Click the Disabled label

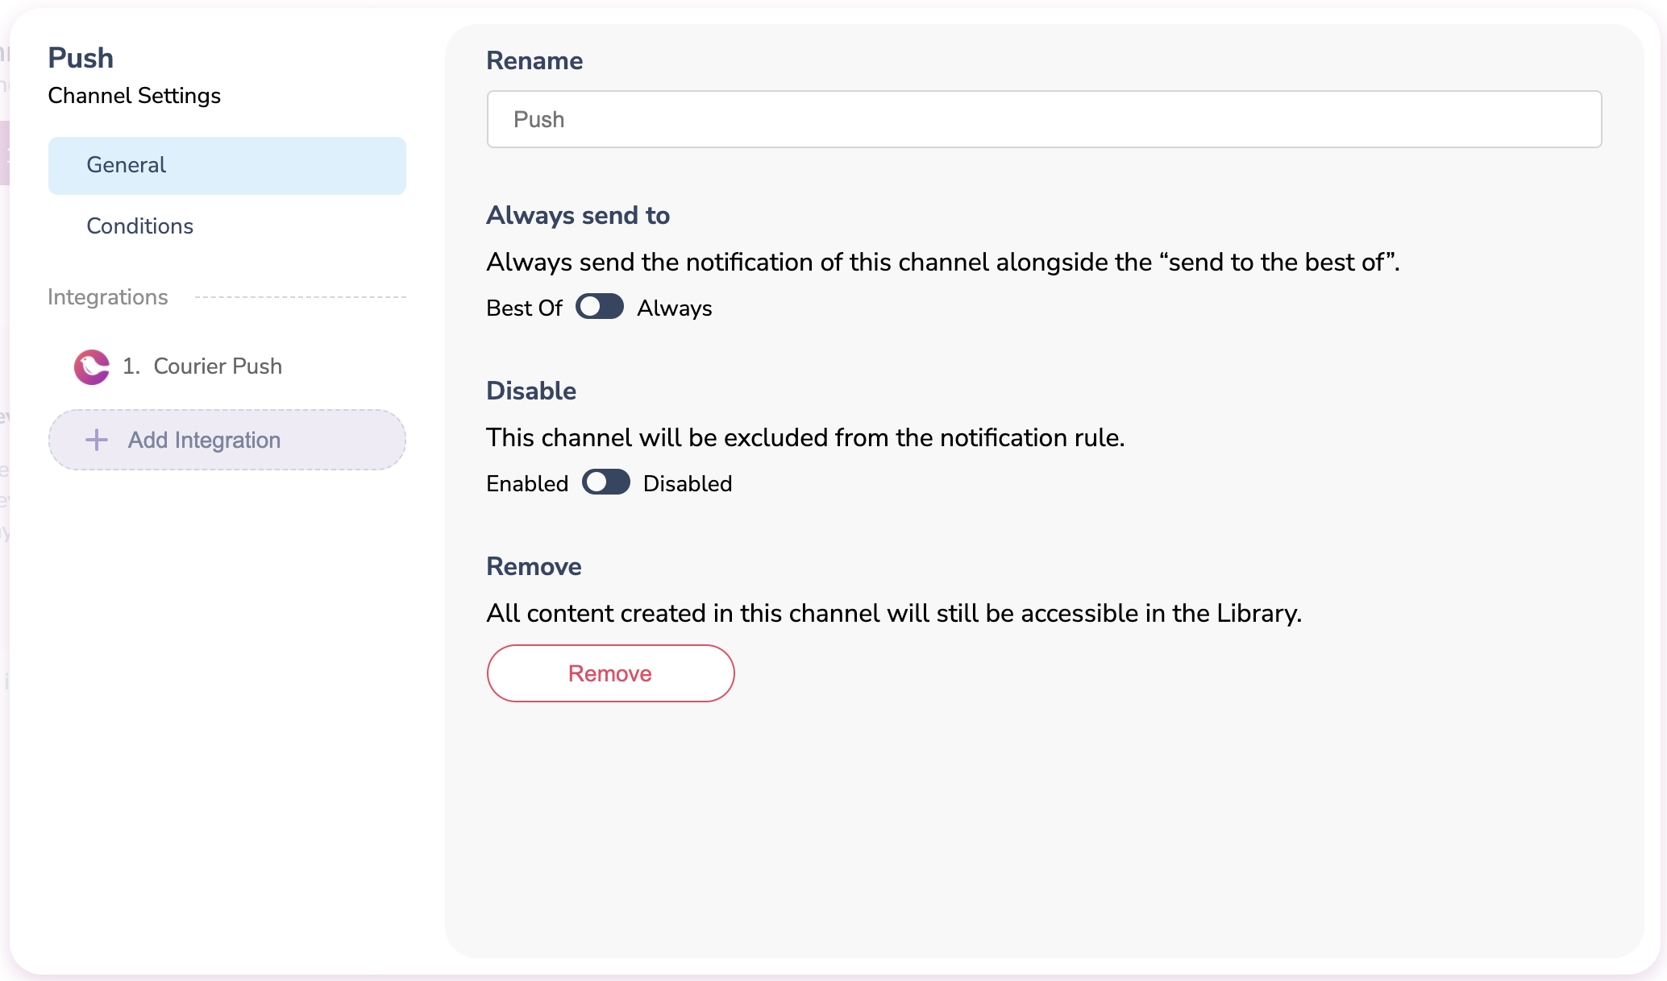point(688,483)
